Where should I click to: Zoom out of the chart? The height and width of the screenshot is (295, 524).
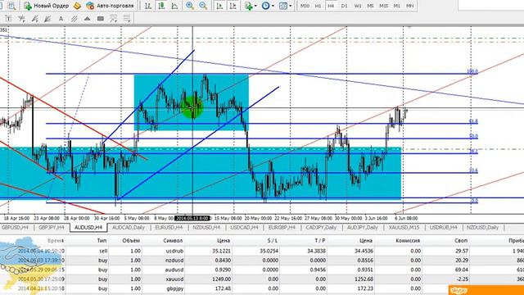coord(203,6)
